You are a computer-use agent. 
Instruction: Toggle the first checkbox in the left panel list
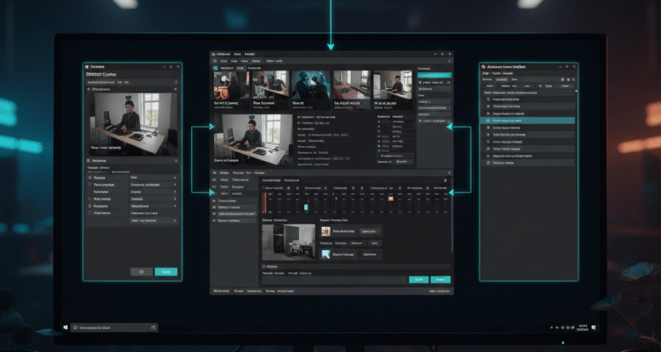(x=88, y=178)
